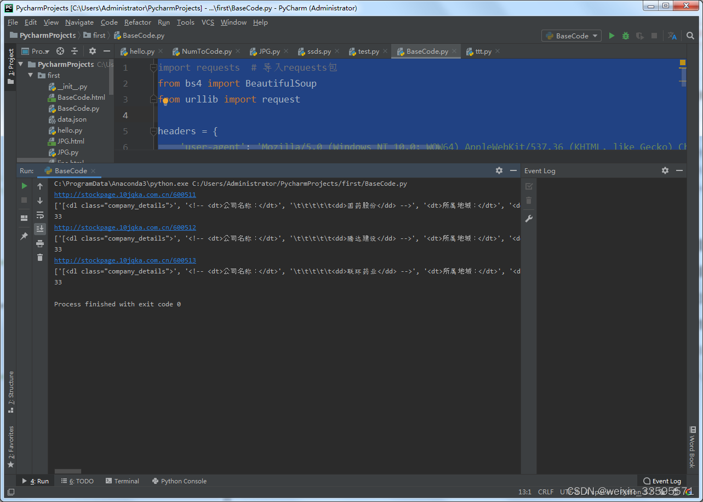Open the Terminal tool window tab
Screen dimensions: 703x502
point(122,481)
